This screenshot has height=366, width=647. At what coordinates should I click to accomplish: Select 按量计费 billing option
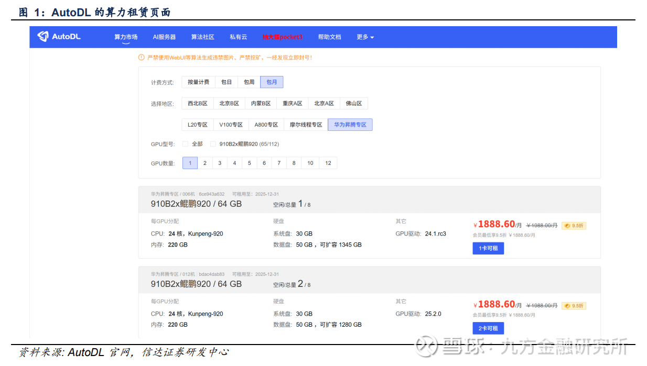click(198, 82)
